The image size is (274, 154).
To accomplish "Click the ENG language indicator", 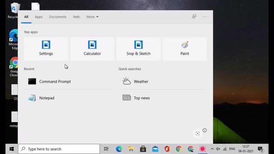I will tap(232, 149).
